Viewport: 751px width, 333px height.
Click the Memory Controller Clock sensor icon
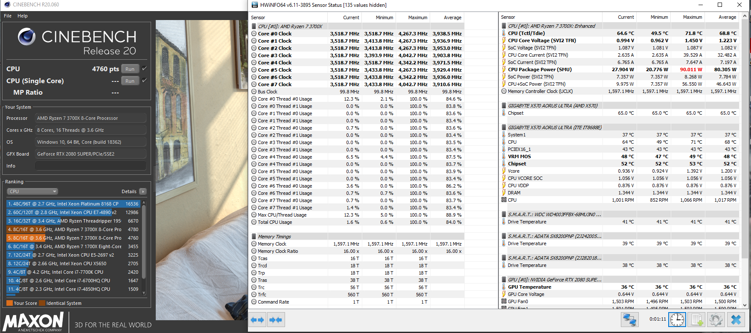click(x=504, y=91)
